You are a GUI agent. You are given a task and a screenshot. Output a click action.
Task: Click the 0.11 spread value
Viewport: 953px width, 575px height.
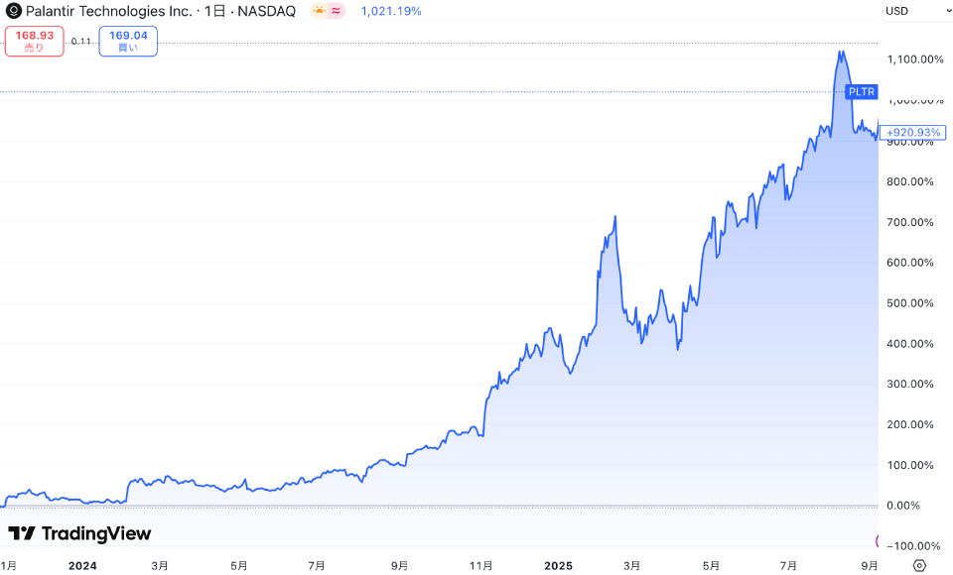click(81, 41)
